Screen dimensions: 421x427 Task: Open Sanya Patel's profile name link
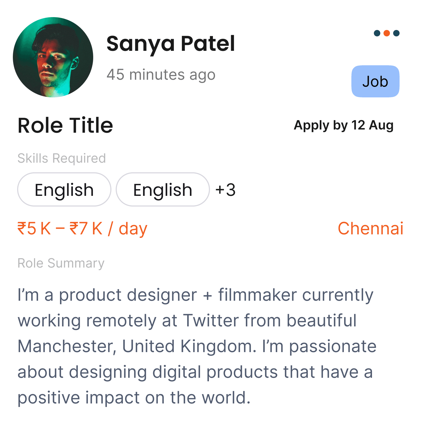[x=171, y=44]
